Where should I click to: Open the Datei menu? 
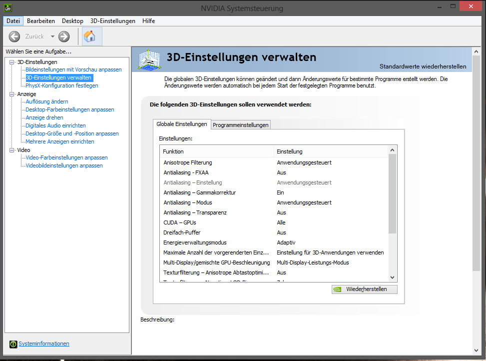click(13, 21)
